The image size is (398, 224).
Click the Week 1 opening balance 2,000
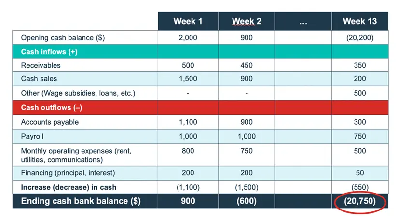(188, 38)
